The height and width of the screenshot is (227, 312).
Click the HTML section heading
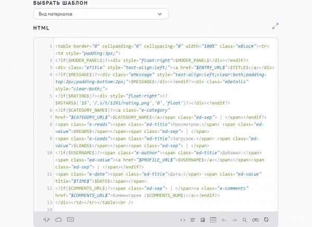[41, 28]
